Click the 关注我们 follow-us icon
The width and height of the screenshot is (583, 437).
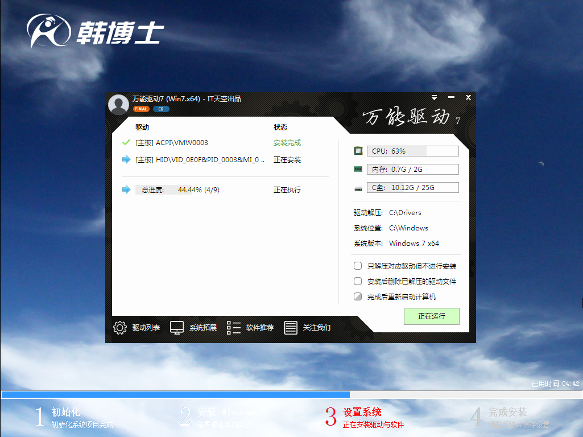(291, 328)
